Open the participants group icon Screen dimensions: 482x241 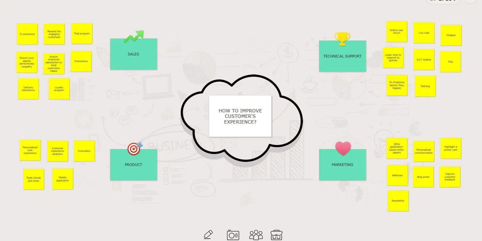[256, 235]
